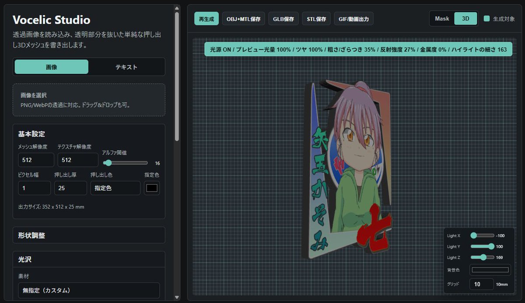The width and height of the screenshot is (525, 303).
Task: Click the 光源 ON status banner
Action: (358, 49)
